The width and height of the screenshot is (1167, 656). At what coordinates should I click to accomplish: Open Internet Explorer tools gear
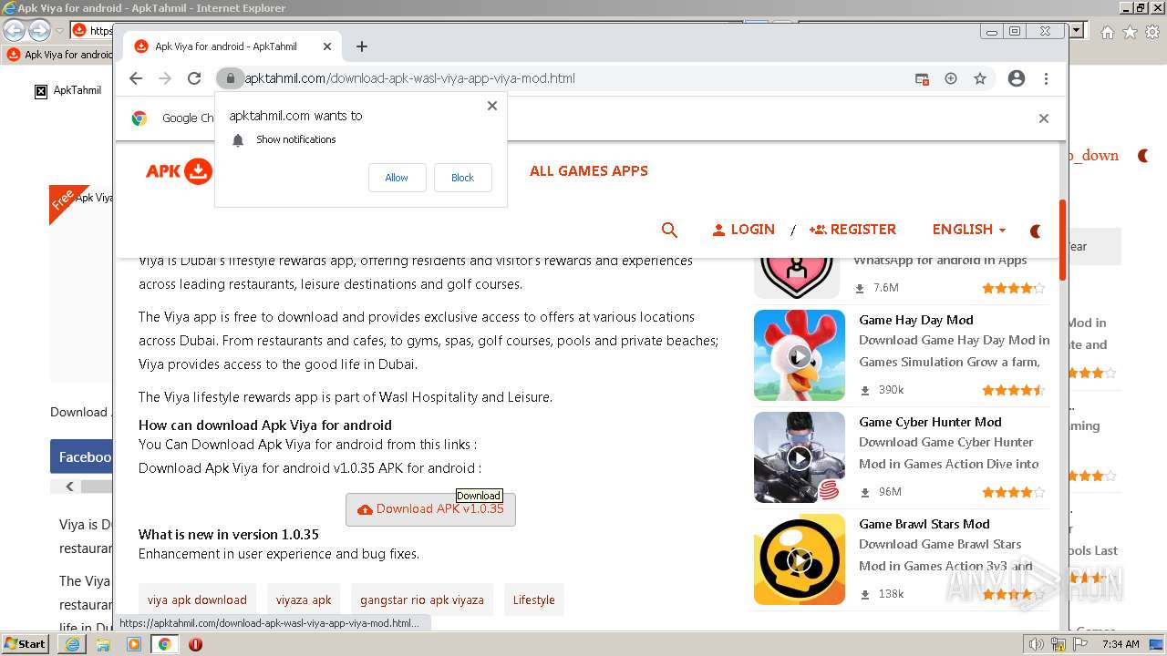pos(1152,32)
